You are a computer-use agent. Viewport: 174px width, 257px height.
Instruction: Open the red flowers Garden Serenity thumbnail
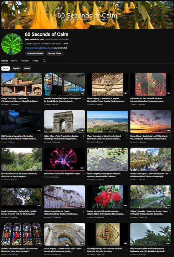point(108,197)
